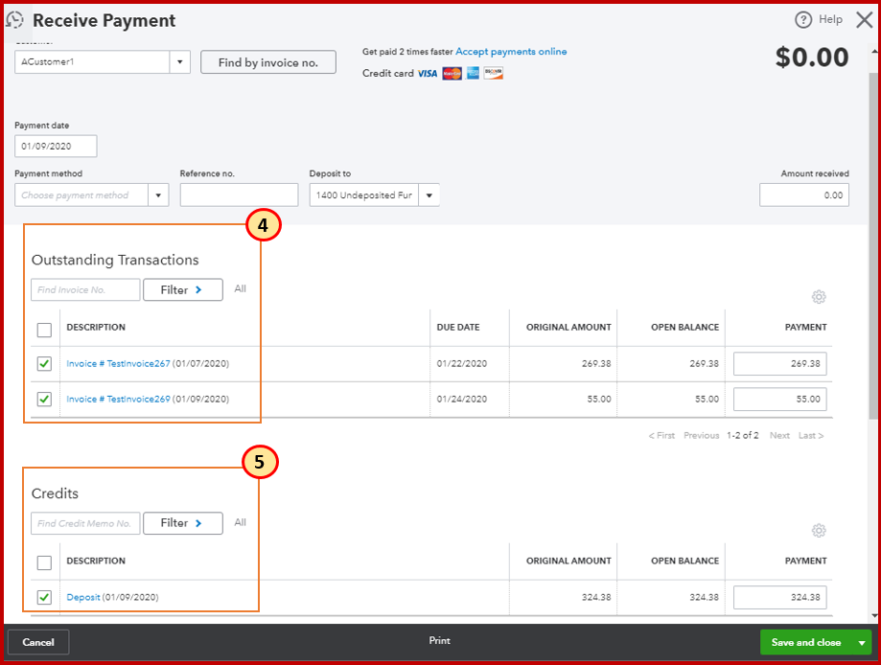Open the Outstanding Transactions table gear settings

[819, 297]
